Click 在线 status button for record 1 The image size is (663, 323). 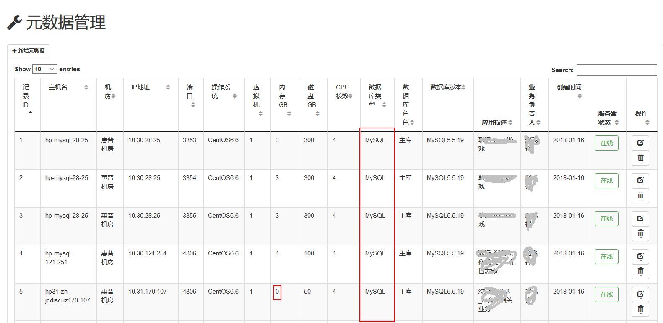[606, 143]
